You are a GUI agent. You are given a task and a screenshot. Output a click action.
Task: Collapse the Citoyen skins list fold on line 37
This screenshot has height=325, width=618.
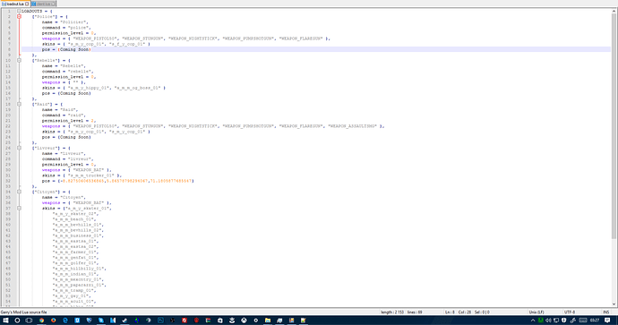click(19, 208)
